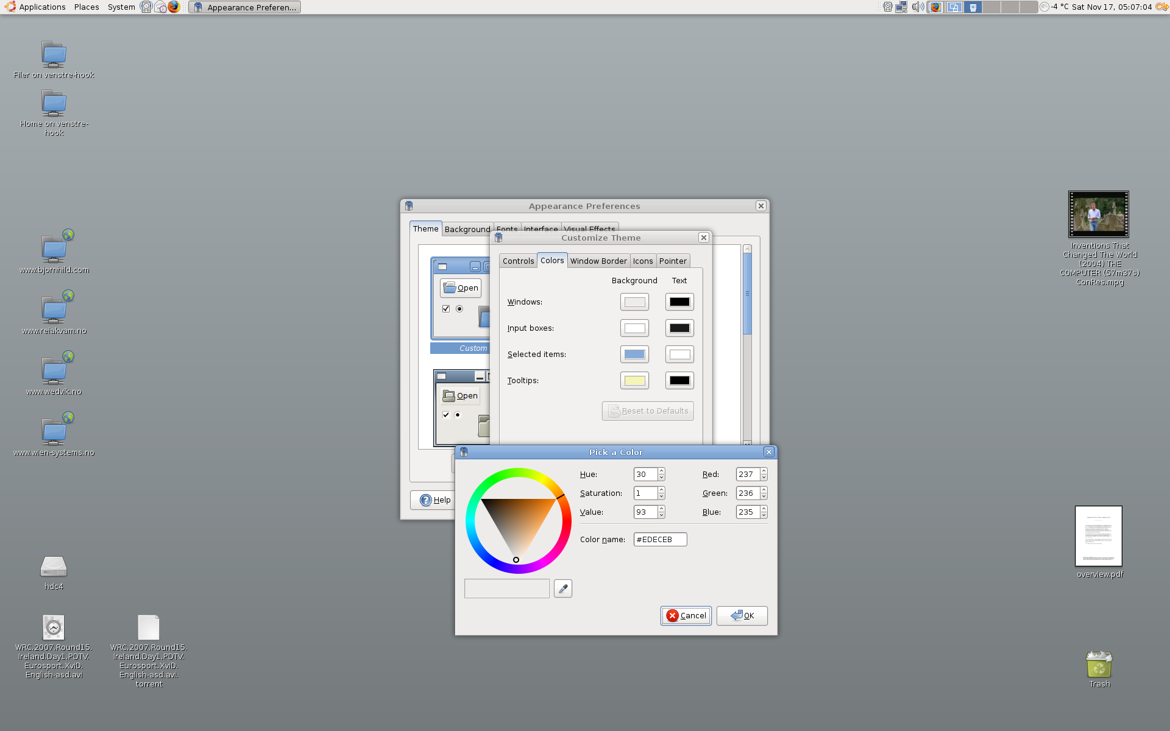The image size is (1170, 731).
Task: Toggle the checkbox in Custom theme preview
Action: pyautogui.click(x=446, y=309)
